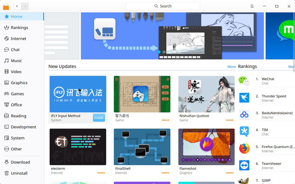Open the FinalShell app thumbnail
Image resolution: width=295 pixels, height=184 pixels.
point(142,147)
